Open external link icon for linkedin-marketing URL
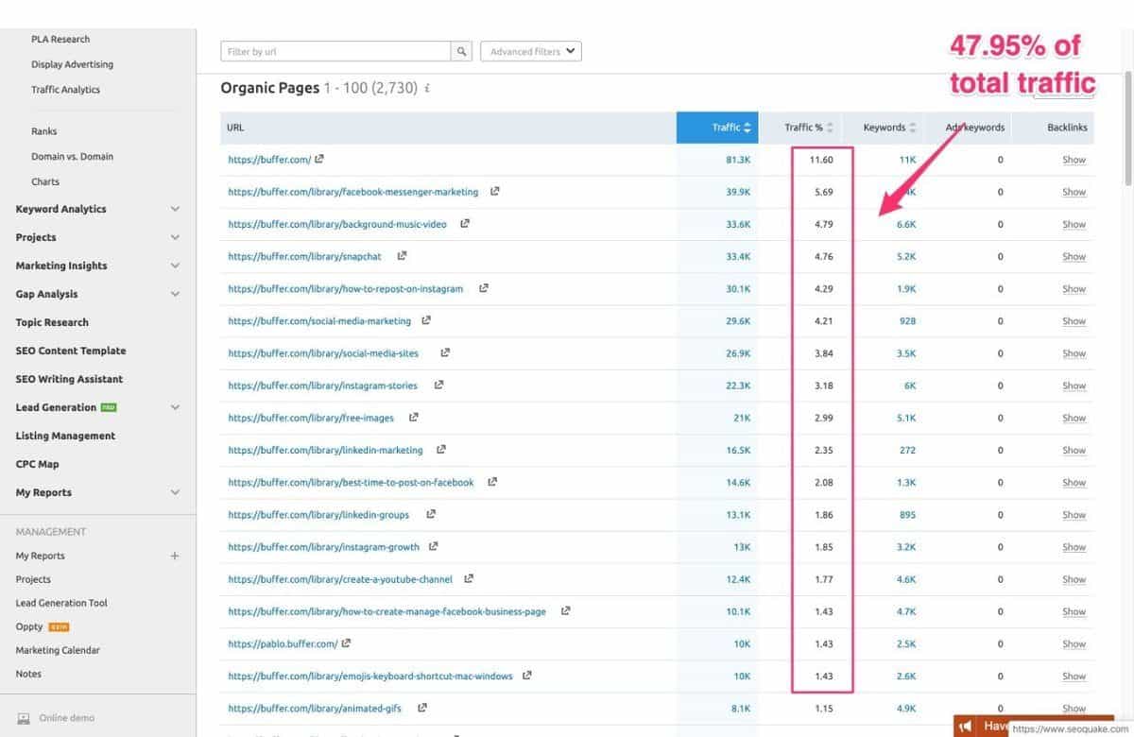The width and height of the screenshot is (1134, 737). 441,450
